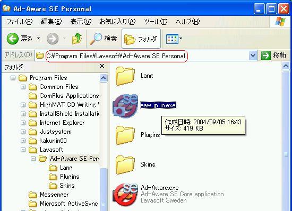Select Ad-Aware SE Personal tree folder
The image size is (292, 211).
(x=74, y=159)
